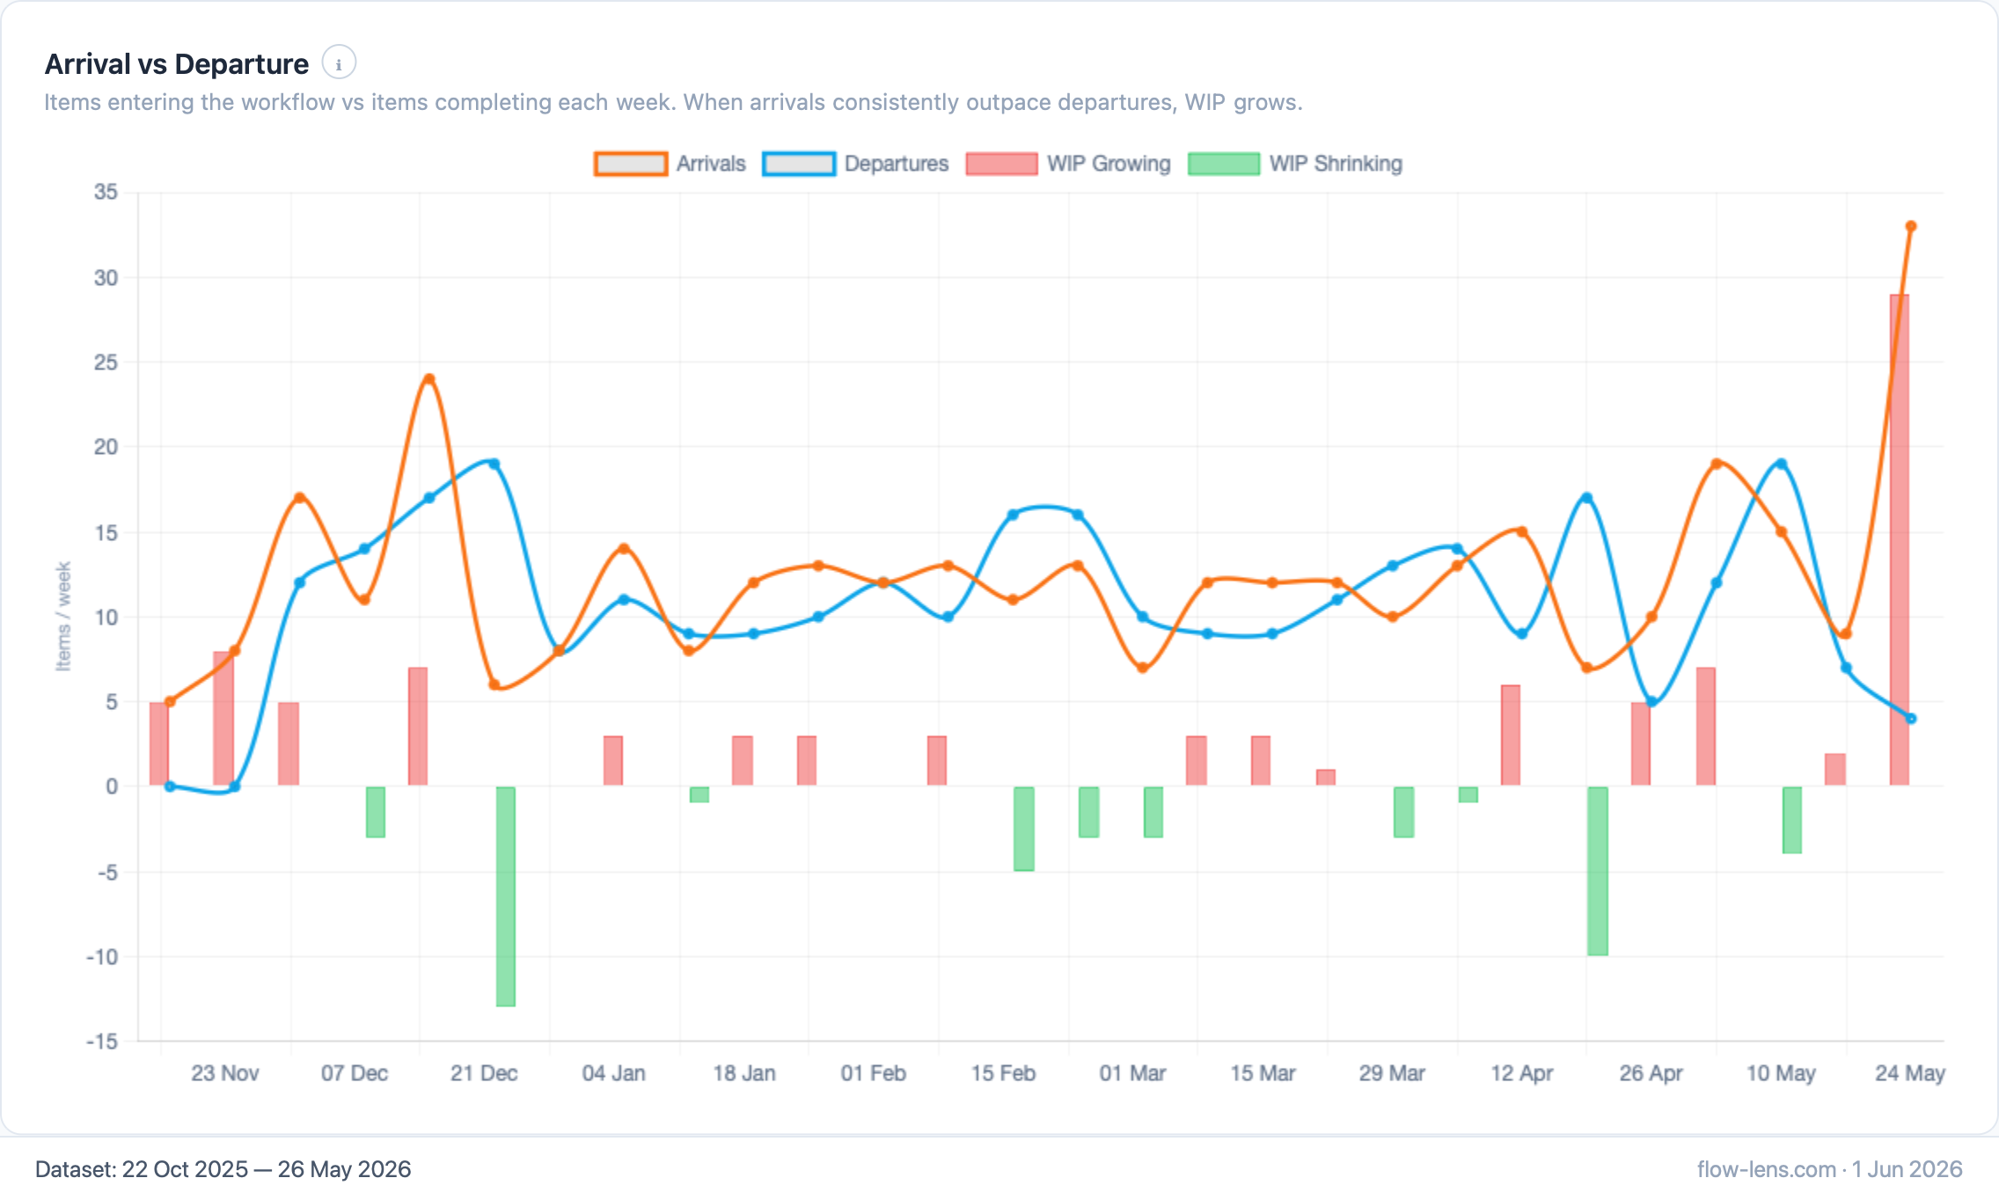The height and width of the screenshot is (1200, 1999).
Task: Click the blue Departures legend swatch
Action: coord(799,164)
